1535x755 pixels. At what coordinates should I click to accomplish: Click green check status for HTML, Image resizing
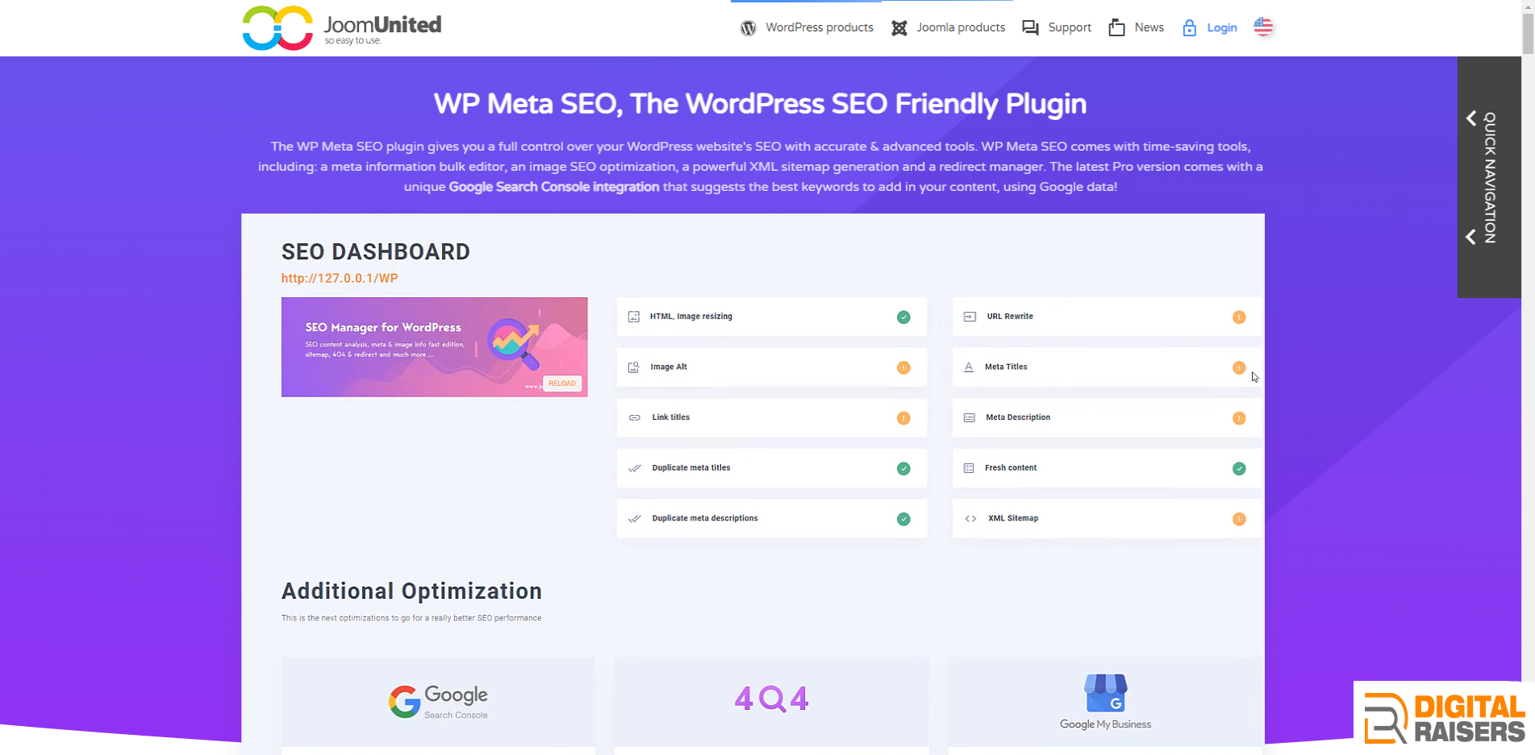point(903,317)
